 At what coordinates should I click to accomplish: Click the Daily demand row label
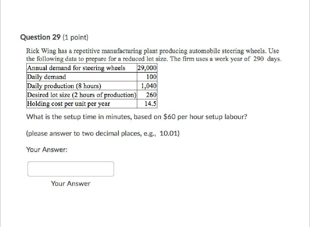pyautogui.click(x=46, y=77)
